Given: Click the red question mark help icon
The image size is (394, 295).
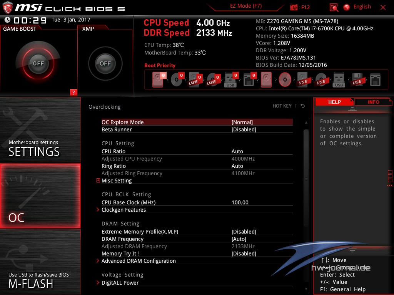Looking at the screenshot, I should coord(73,92).
